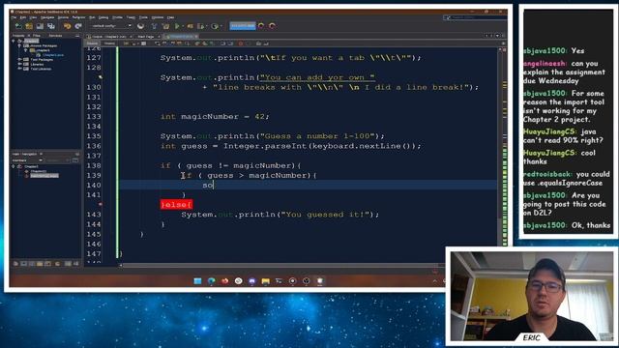
Task: Select the highlighted main method in Navigator
Action: coord(44,176)
